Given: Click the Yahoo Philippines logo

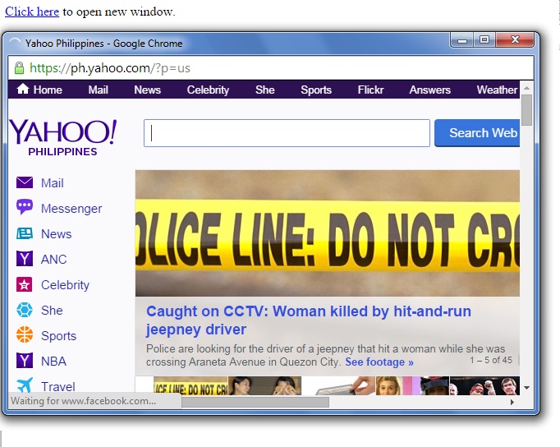Looking at the screenshot, I should pos(62,136).
